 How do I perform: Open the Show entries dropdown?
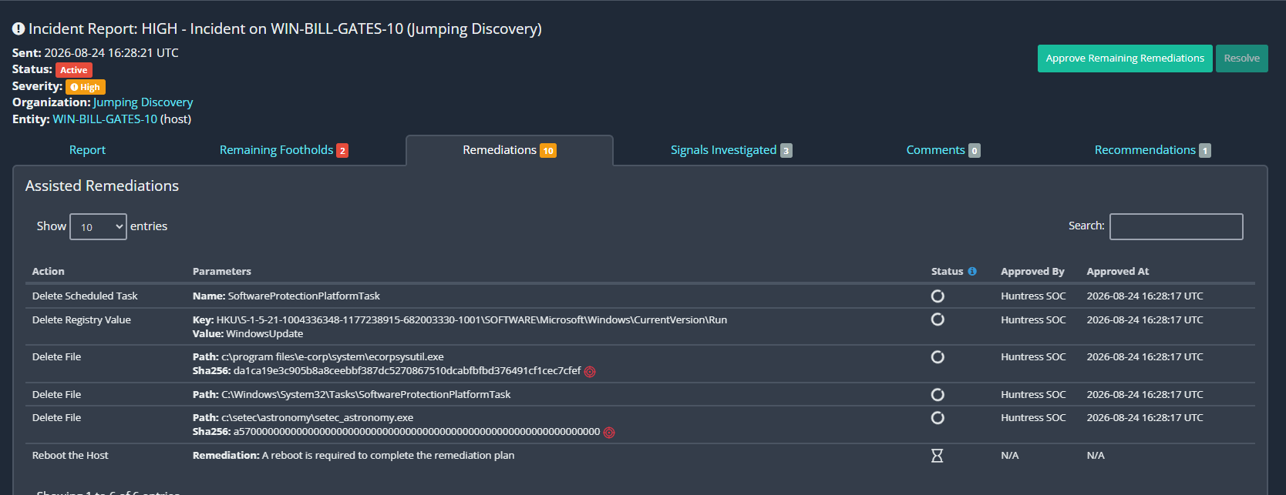tap(98, 226)
